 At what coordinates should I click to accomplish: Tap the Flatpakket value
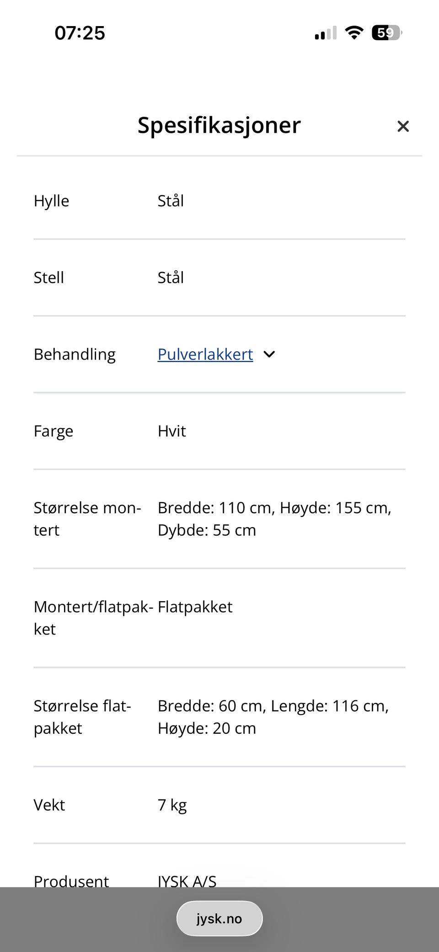(x=195, y=607)
